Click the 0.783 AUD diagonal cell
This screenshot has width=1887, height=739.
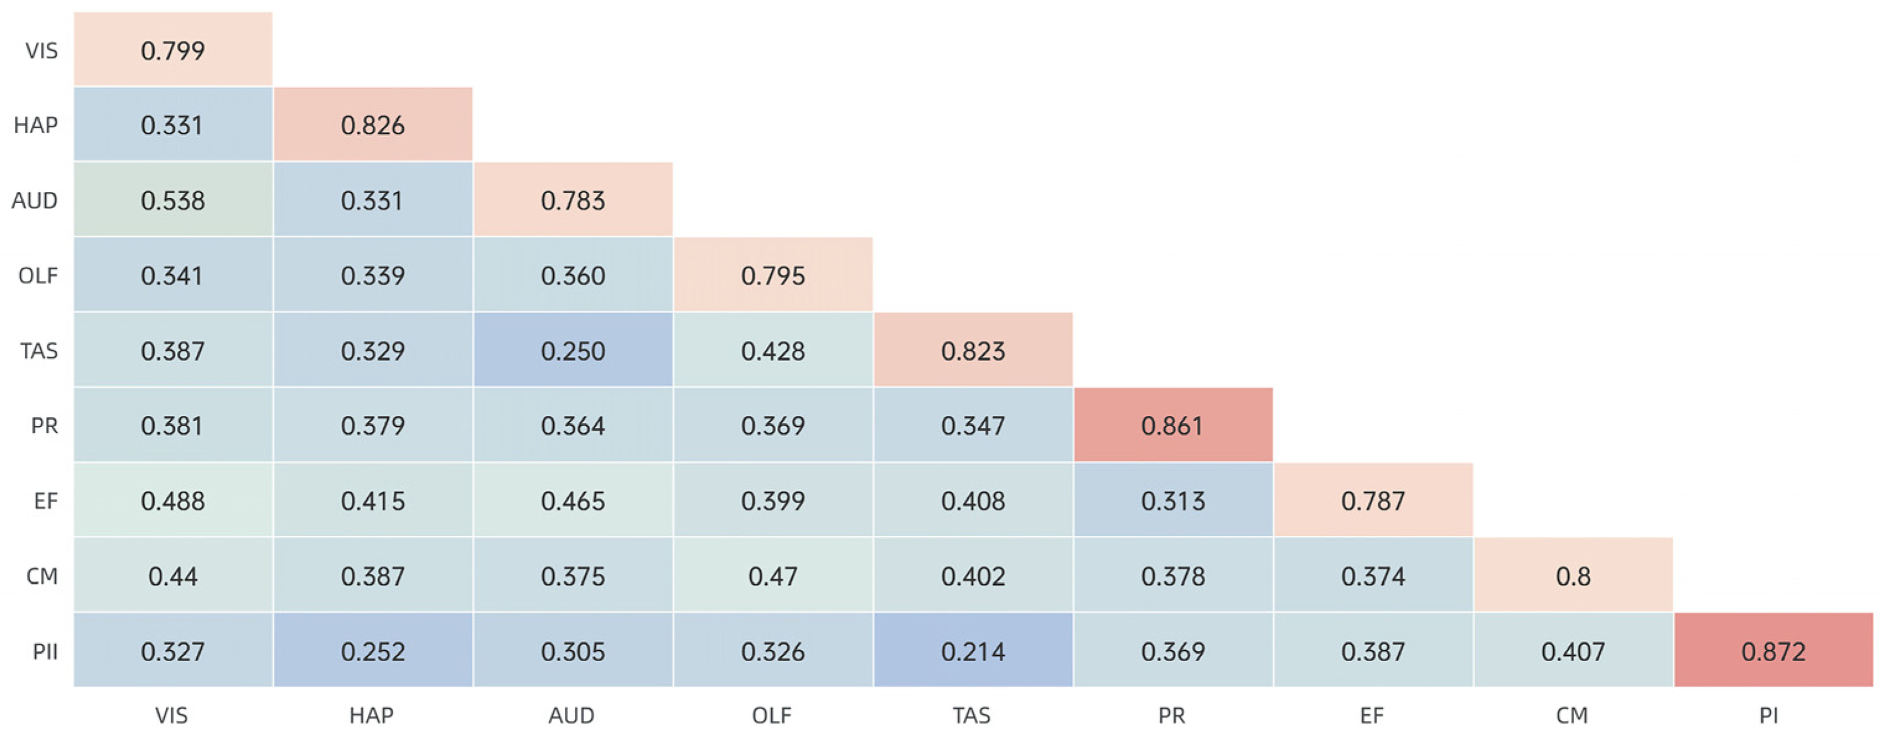coord(573,200)
